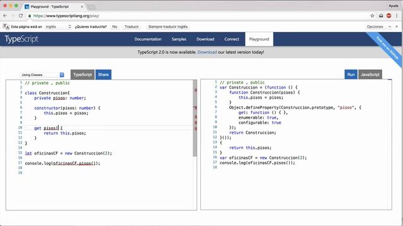Click 'let oficinasCF = new Construccion(2);' line

point(69,153)
